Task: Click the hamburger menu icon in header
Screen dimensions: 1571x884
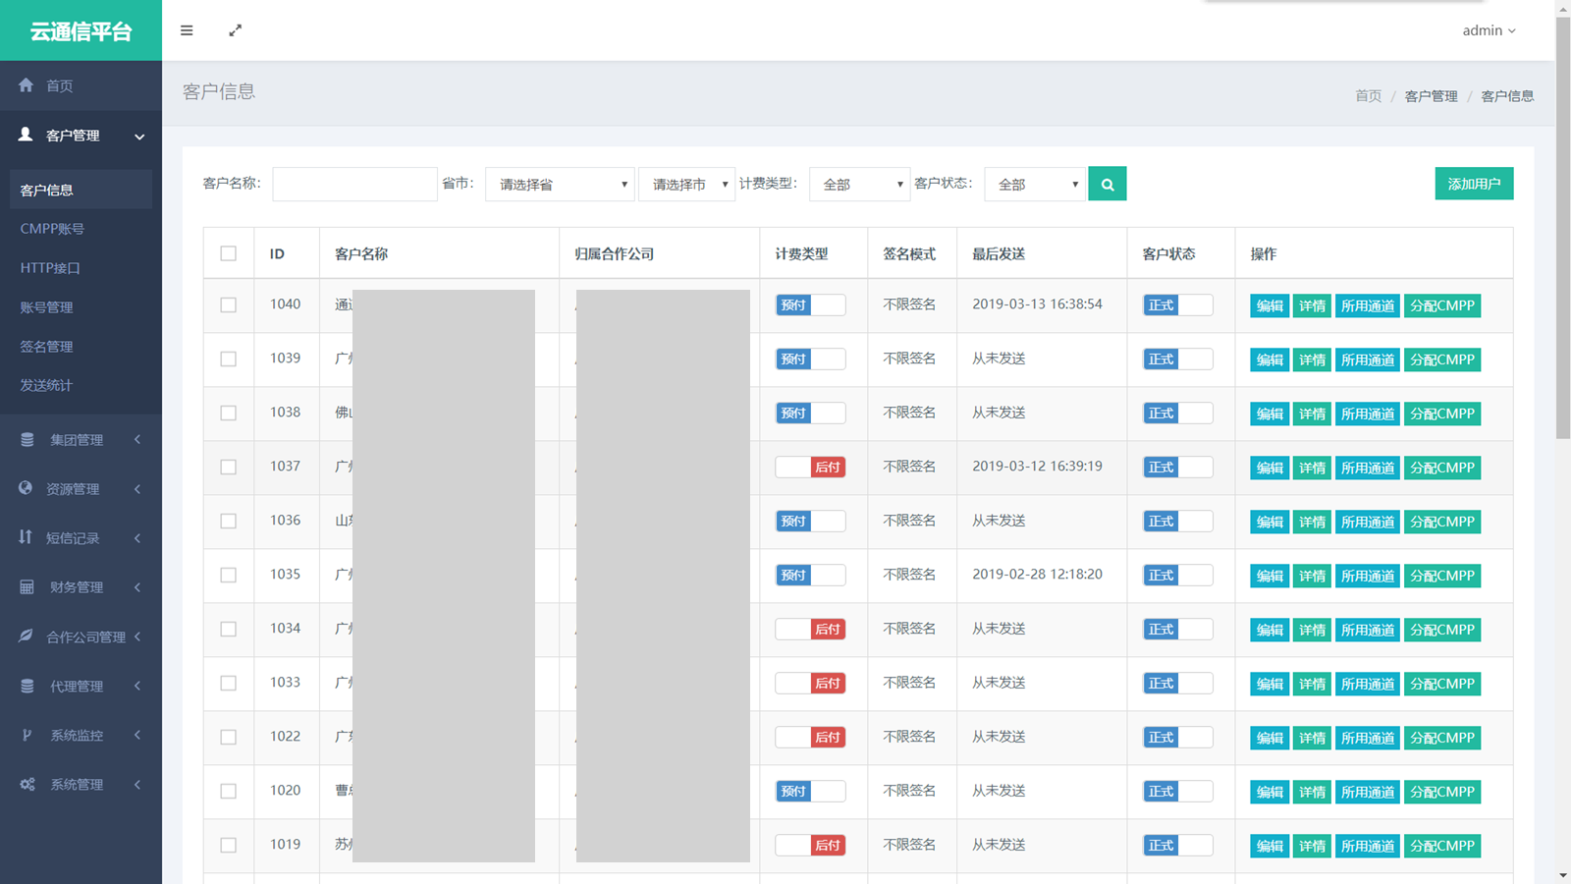Action: tap(187, 30)
